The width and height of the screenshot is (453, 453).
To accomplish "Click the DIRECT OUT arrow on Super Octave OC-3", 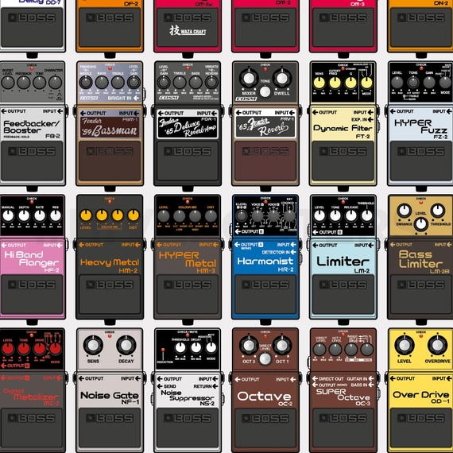I will pos(315,378).
